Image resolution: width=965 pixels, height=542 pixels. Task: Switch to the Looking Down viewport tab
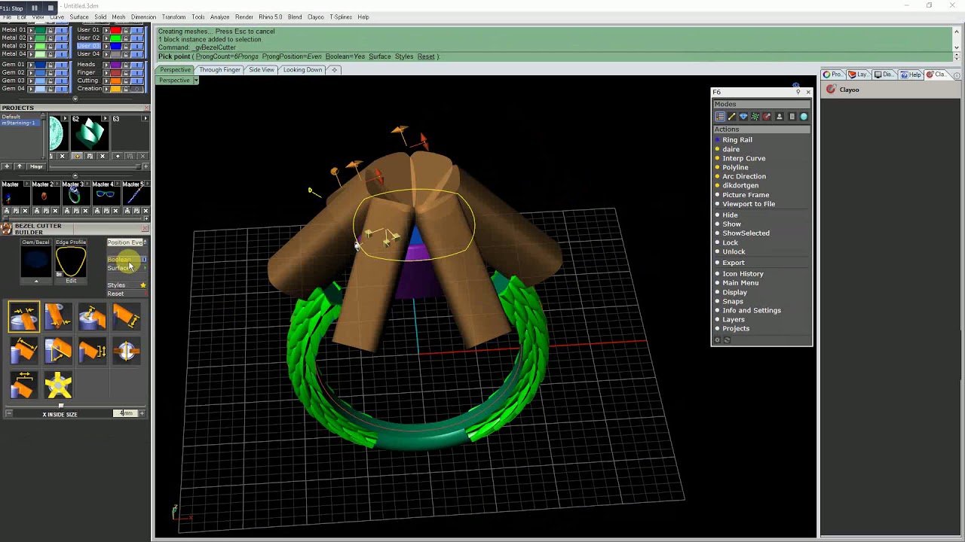click(x=302, y=70)
